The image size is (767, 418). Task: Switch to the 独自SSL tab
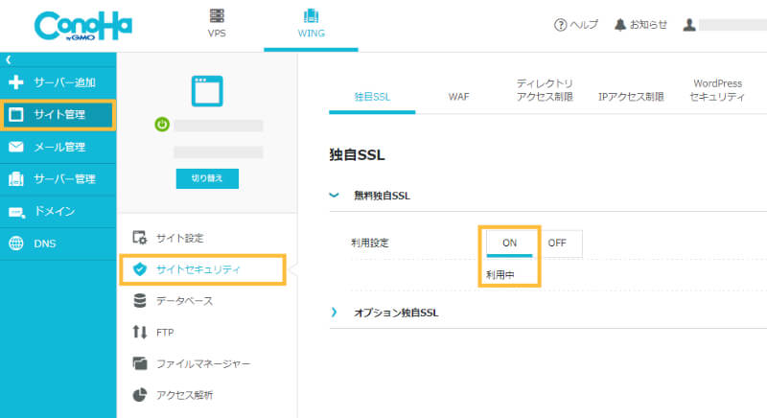[x=372, y=96]
